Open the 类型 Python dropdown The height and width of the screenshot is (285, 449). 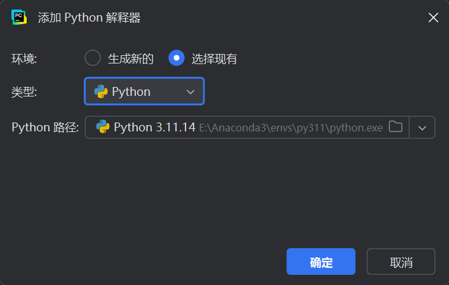[x=144, y=91]
